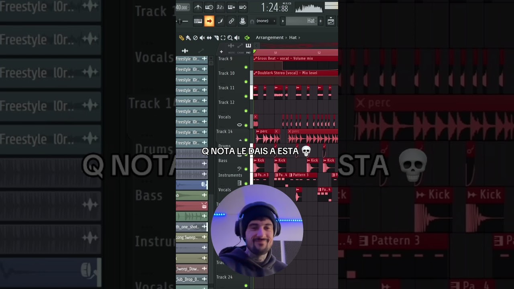Image resolution: width=514 pixels, height=289 pixels.
Task: Mute the Bass track green LED
Action: point(246,169)
